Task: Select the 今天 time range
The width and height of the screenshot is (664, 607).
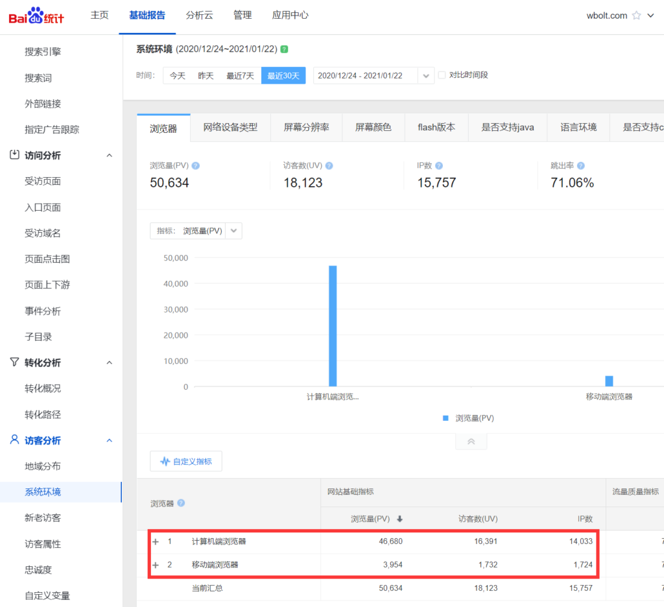Action: 178,76
